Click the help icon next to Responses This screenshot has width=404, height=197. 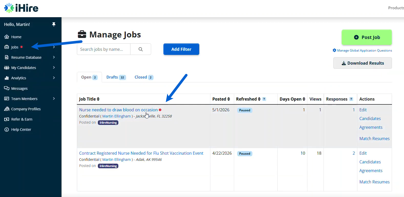(351, 99)
